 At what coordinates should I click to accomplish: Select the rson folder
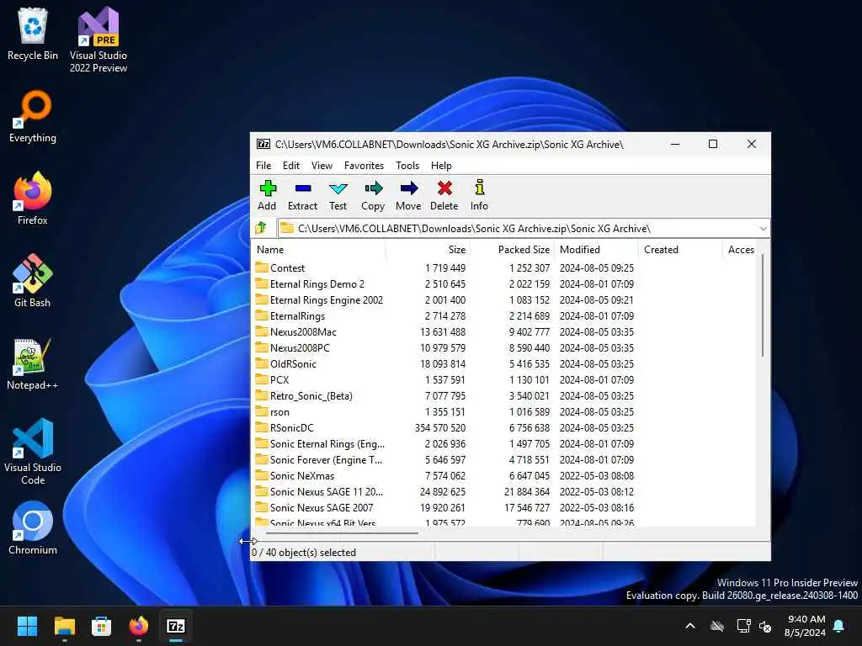(272, 411)
